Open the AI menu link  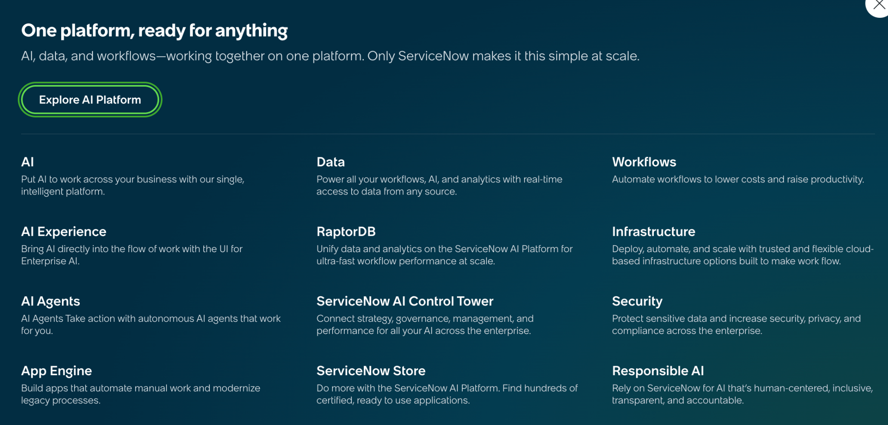point(27,162)
